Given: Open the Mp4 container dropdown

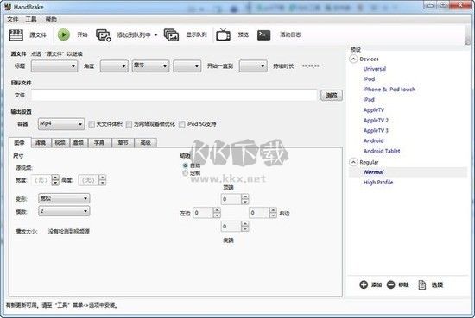Looking at the screenshot, I should click(x=61, y=123).
